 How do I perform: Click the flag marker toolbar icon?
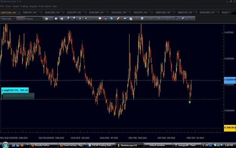(86, 19)
